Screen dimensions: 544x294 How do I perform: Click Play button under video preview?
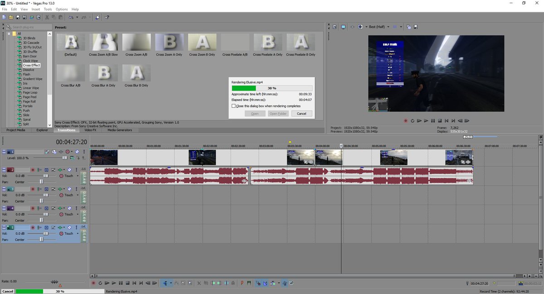pyautogui.click(x=426, y=121)
